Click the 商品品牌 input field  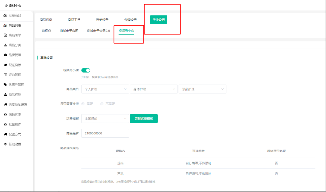pos(105,133)
